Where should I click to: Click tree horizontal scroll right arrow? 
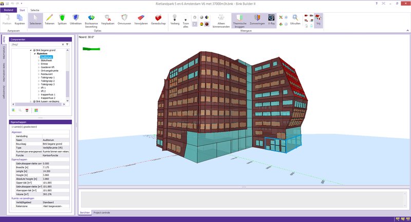[x=64, y=104]
